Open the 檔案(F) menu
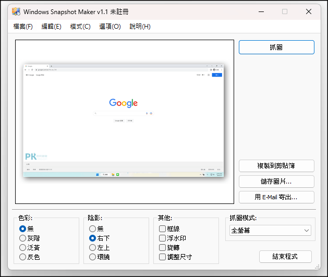The height and width of the screenshot is (277, 328). click(23, 27)
